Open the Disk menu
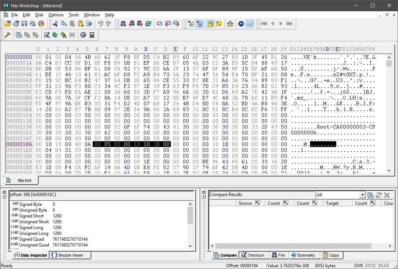The height and width of the screenshot is (269, 398). pyautogui.click(x=39, y=15)
